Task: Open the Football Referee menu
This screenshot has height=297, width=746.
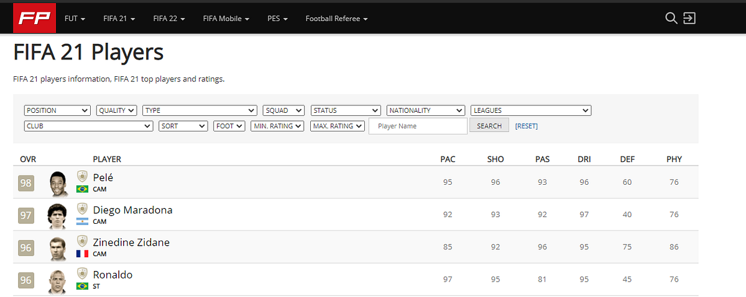Action: 337,19
